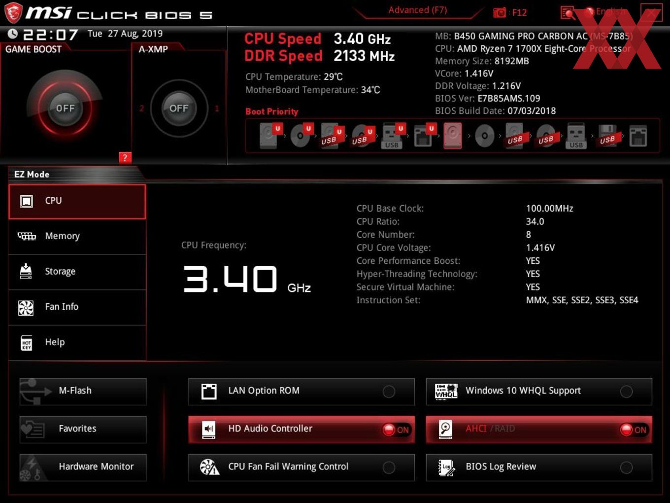Turn on the Game Boost knob
670x503 pixels.
tap(65, 108)
